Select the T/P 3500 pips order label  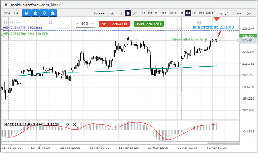click(22, 28)
